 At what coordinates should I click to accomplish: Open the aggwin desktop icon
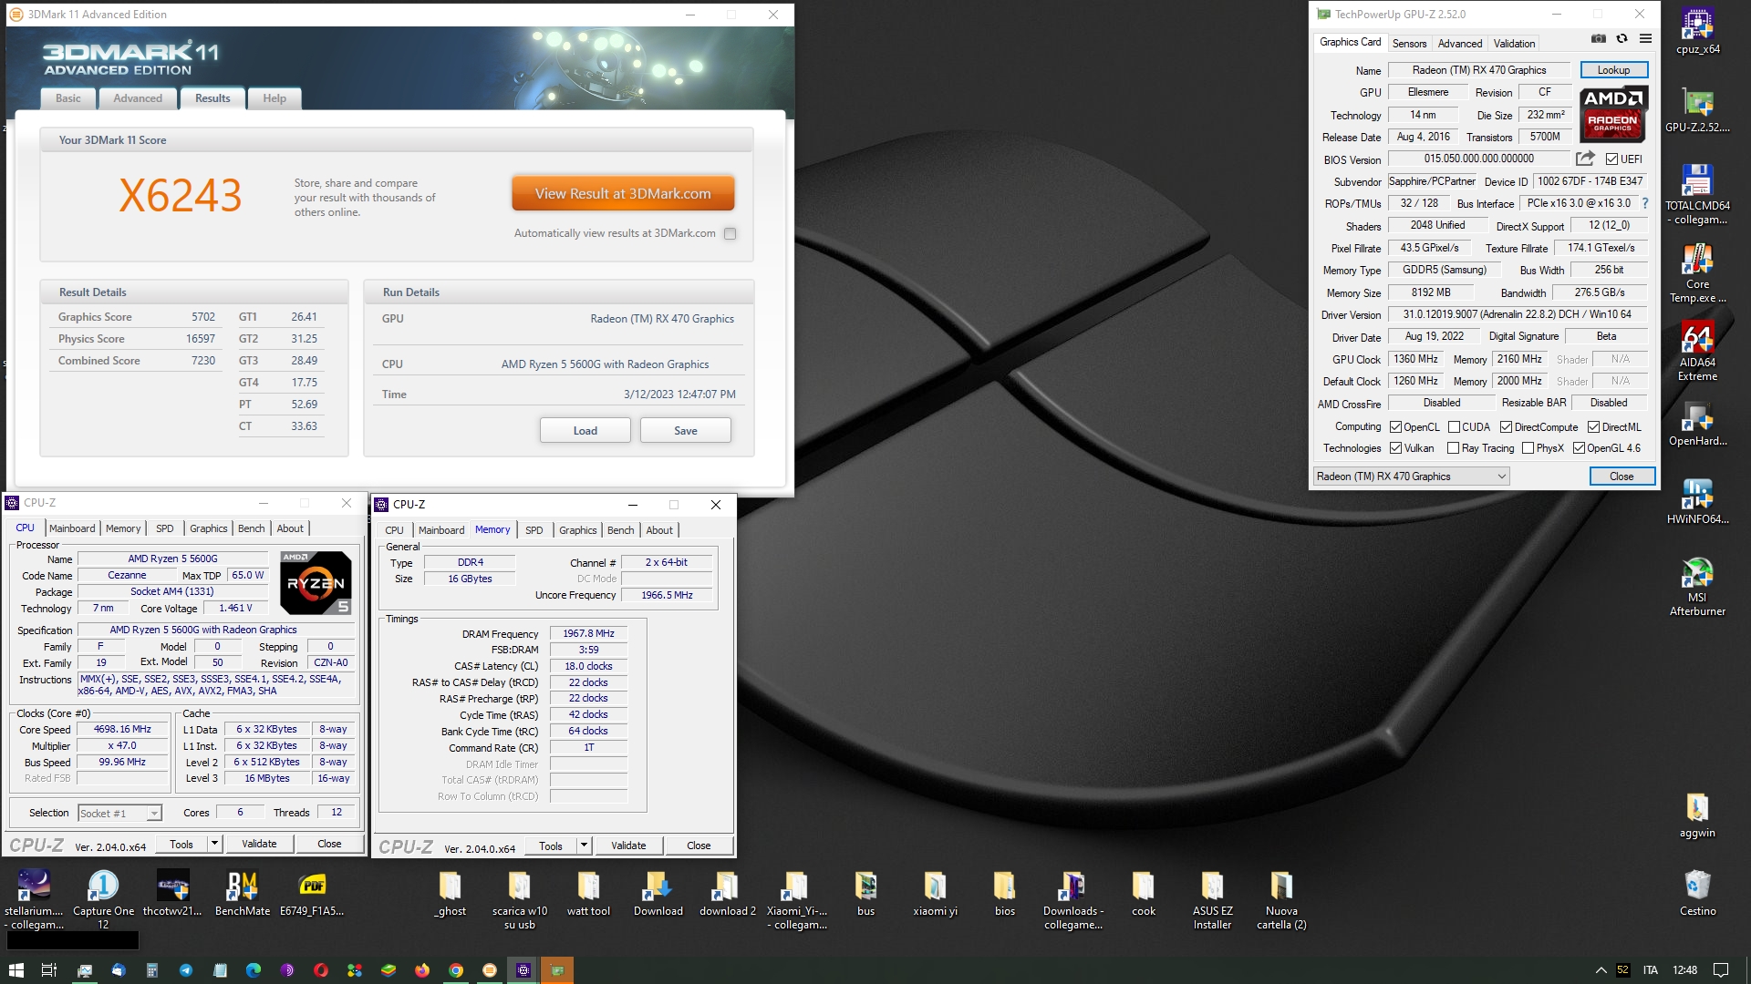point(1697,815)
